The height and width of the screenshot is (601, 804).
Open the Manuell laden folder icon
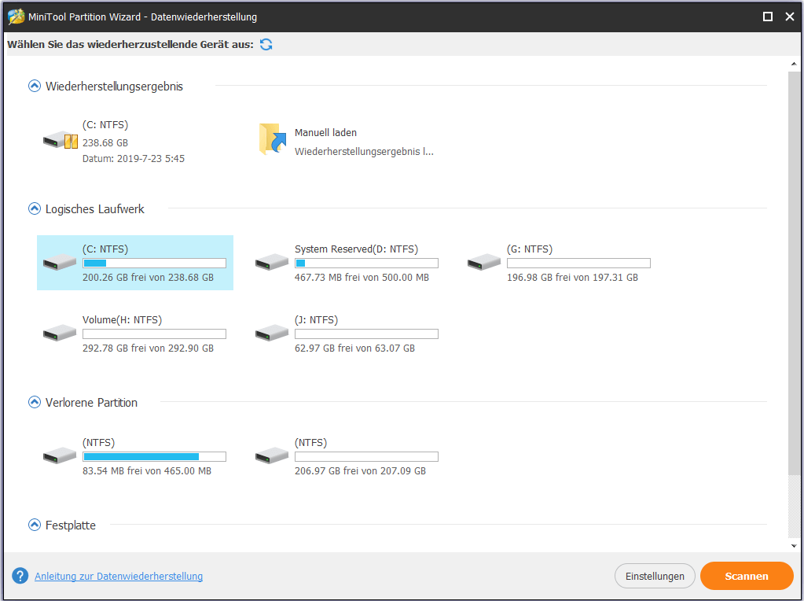[272, 138]
